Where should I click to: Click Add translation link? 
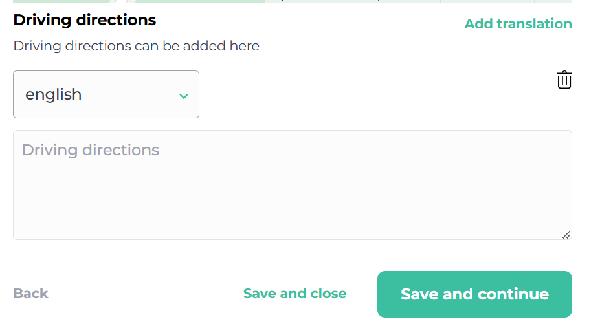518,24
